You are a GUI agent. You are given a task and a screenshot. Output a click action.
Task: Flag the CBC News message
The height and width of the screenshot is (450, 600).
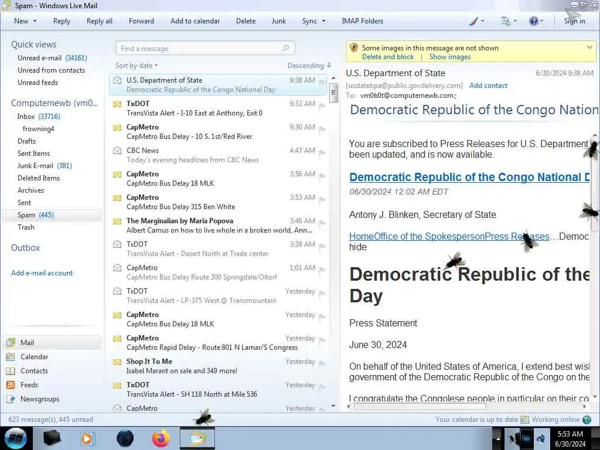(322, 153)
